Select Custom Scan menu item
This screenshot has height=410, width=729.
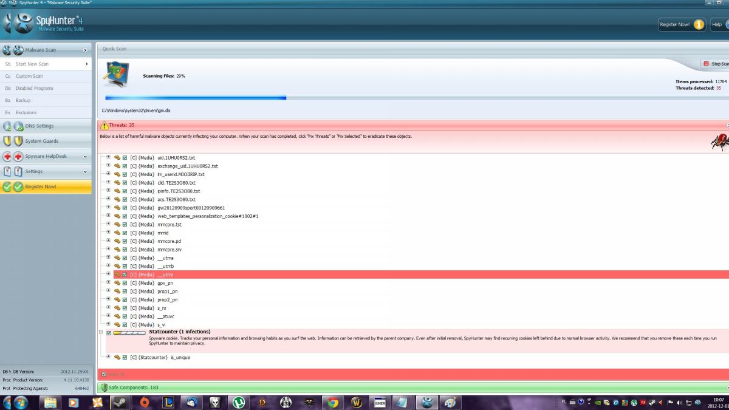click(x=46, y=76)
